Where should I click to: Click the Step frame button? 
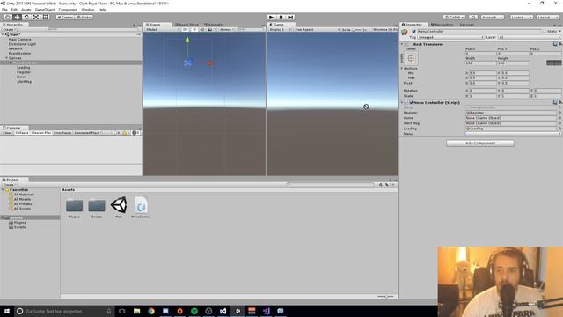pyautogui.click(x=290, y=18)
